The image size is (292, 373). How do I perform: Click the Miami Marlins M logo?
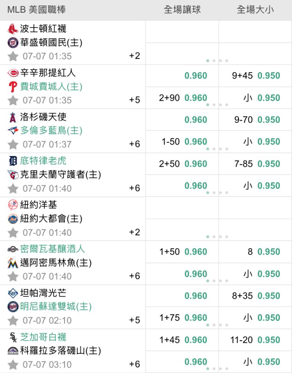(x=13, y=263)
